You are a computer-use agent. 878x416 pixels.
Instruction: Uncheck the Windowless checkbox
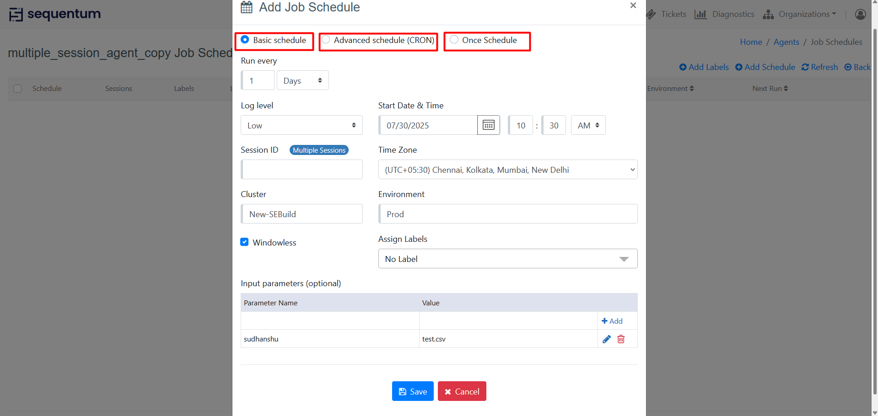point(245,242)
